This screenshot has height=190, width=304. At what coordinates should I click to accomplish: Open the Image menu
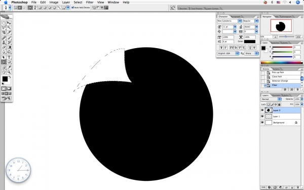click(54, 3)
